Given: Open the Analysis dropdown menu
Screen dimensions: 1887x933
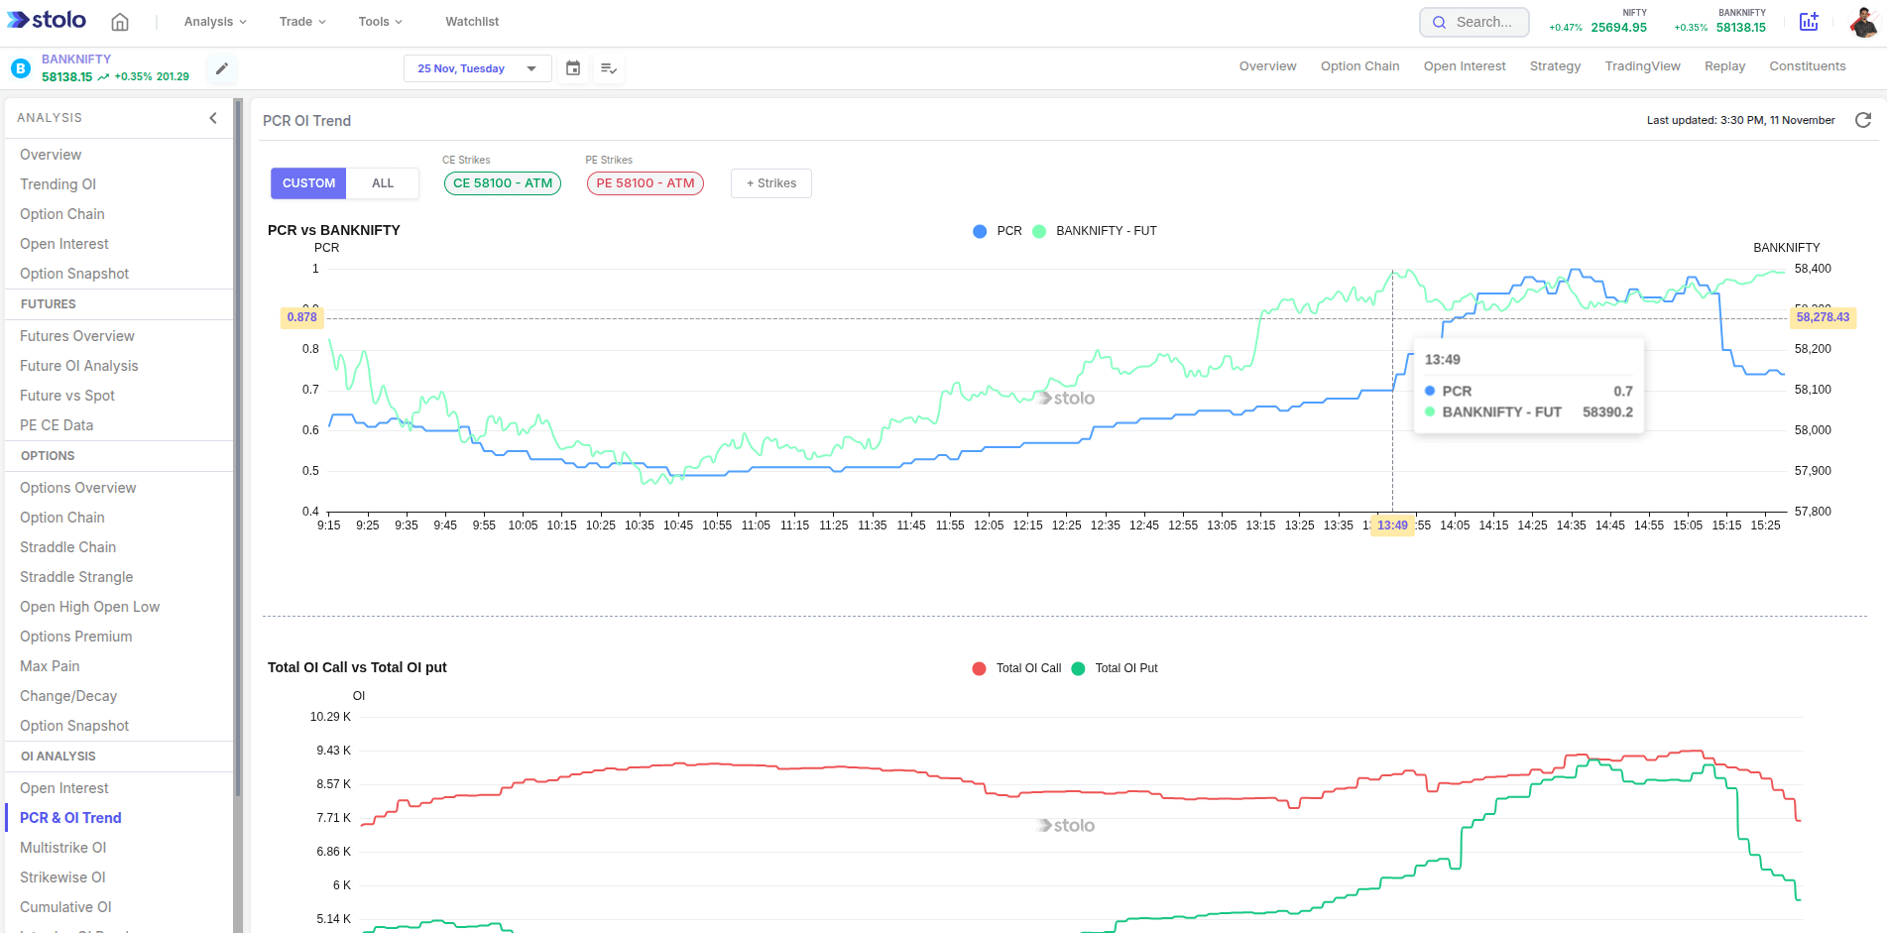Looking at the screenshot, I should 214,22.
